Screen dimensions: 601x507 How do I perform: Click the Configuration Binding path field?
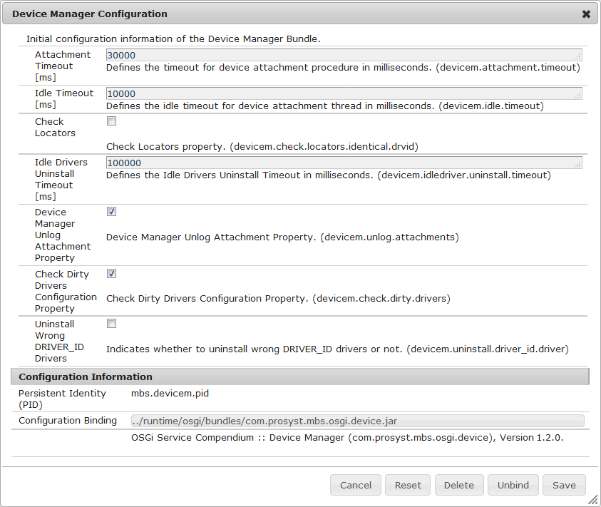(x=357, y=421)
